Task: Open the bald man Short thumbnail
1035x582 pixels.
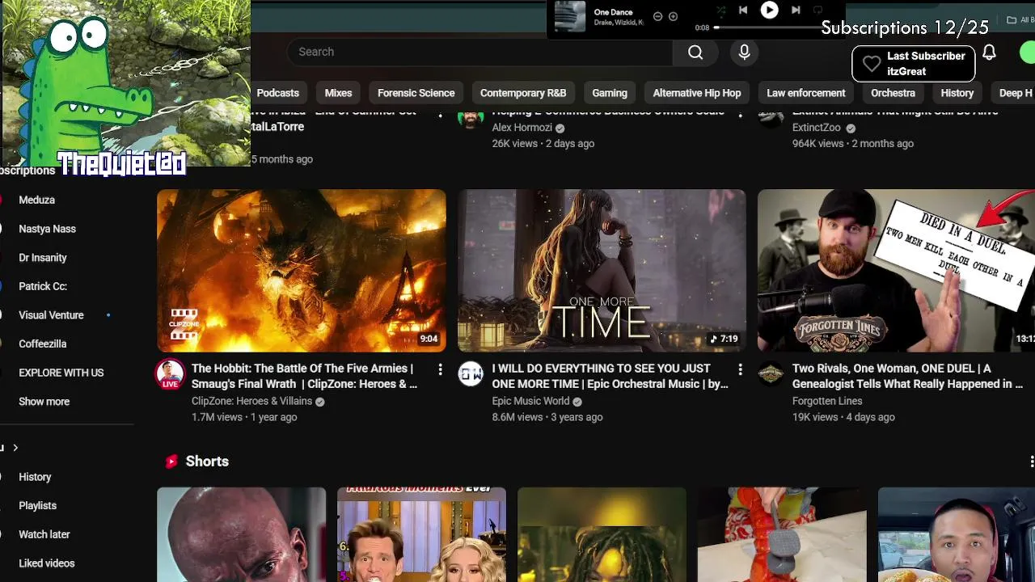Action: click(242, 534)
